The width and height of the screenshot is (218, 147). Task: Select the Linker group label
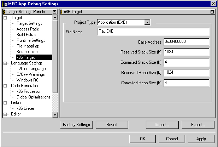pyautogui.click(x=16, y=103)
